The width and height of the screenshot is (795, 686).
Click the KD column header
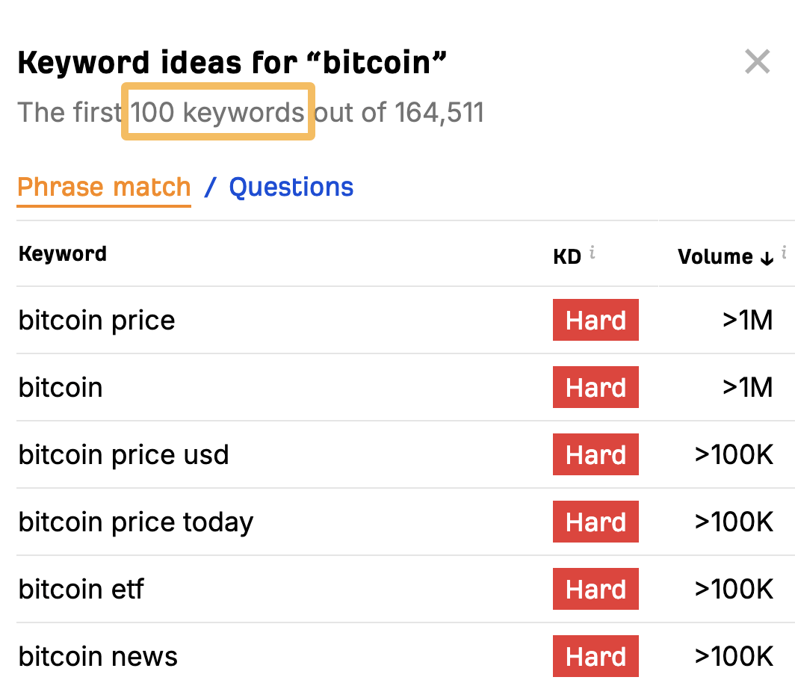coord(566,256)
